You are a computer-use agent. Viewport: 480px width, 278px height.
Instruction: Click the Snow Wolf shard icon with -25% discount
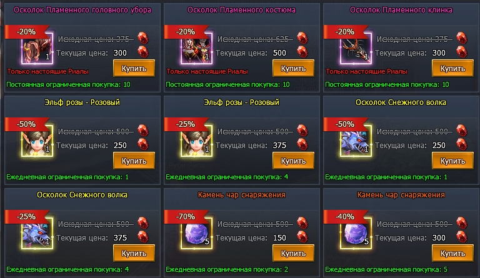(x=37, y=233)
